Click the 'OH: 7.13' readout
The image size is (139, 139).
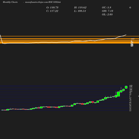coord(108,11)
